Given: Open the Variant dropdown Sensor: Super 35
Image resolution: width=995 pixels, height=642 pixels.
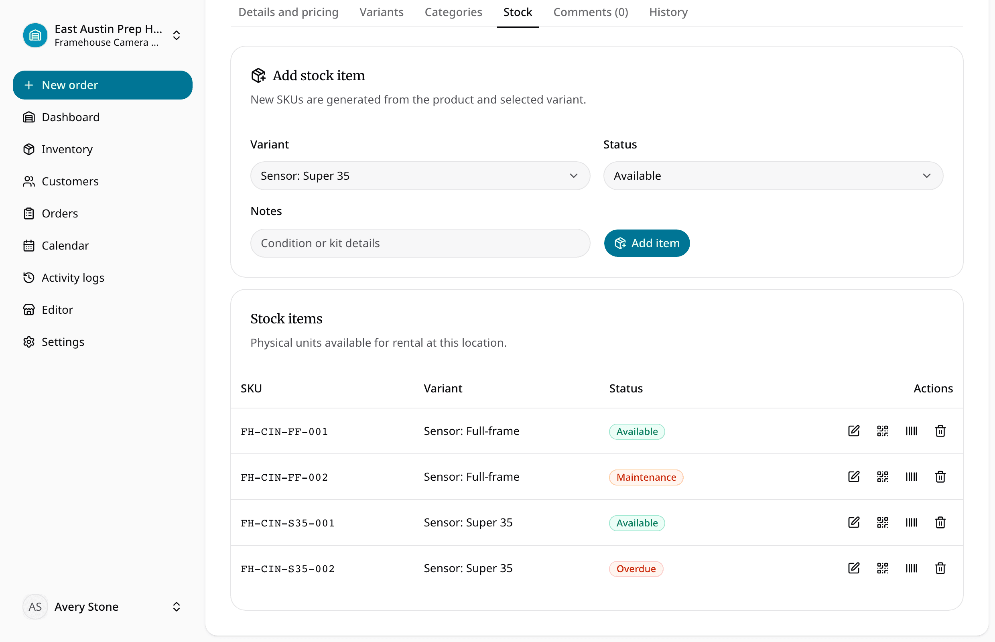Looking at the screenshot, I should click(x=420, y=176).
